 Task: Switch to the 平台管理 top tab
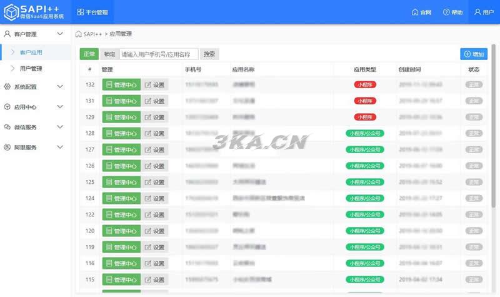pos(92,13)
